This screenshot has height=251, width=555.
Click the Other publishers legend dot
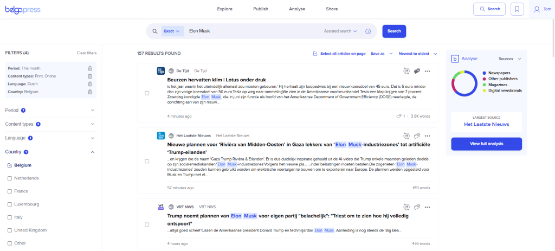(484, 79)
